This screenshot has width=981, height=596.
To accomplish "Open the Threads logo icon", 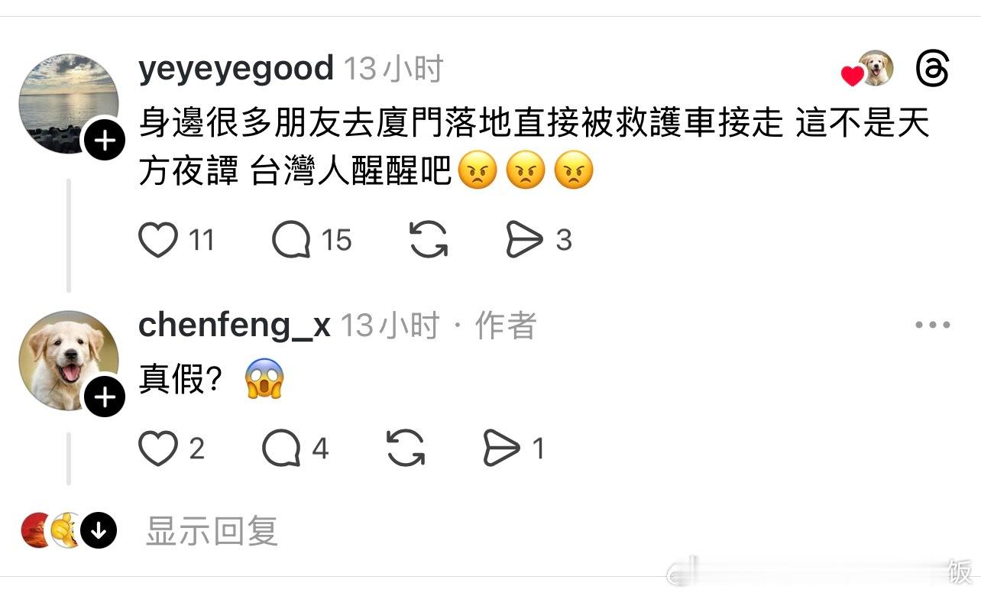I will click(x=932, y=70).
